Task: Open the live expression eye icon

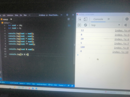Action: [x=126, y=25]
